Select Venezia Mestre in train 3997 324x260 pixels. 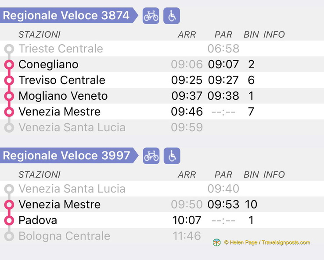pos(59,204)
